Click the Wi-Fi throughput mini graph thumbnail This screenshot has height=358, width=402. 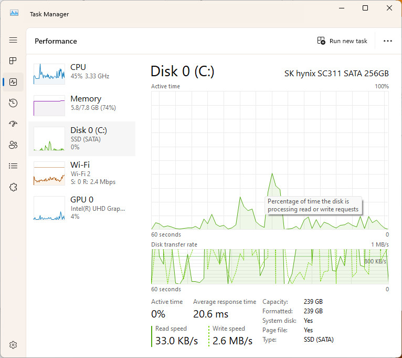coord(49,173)
